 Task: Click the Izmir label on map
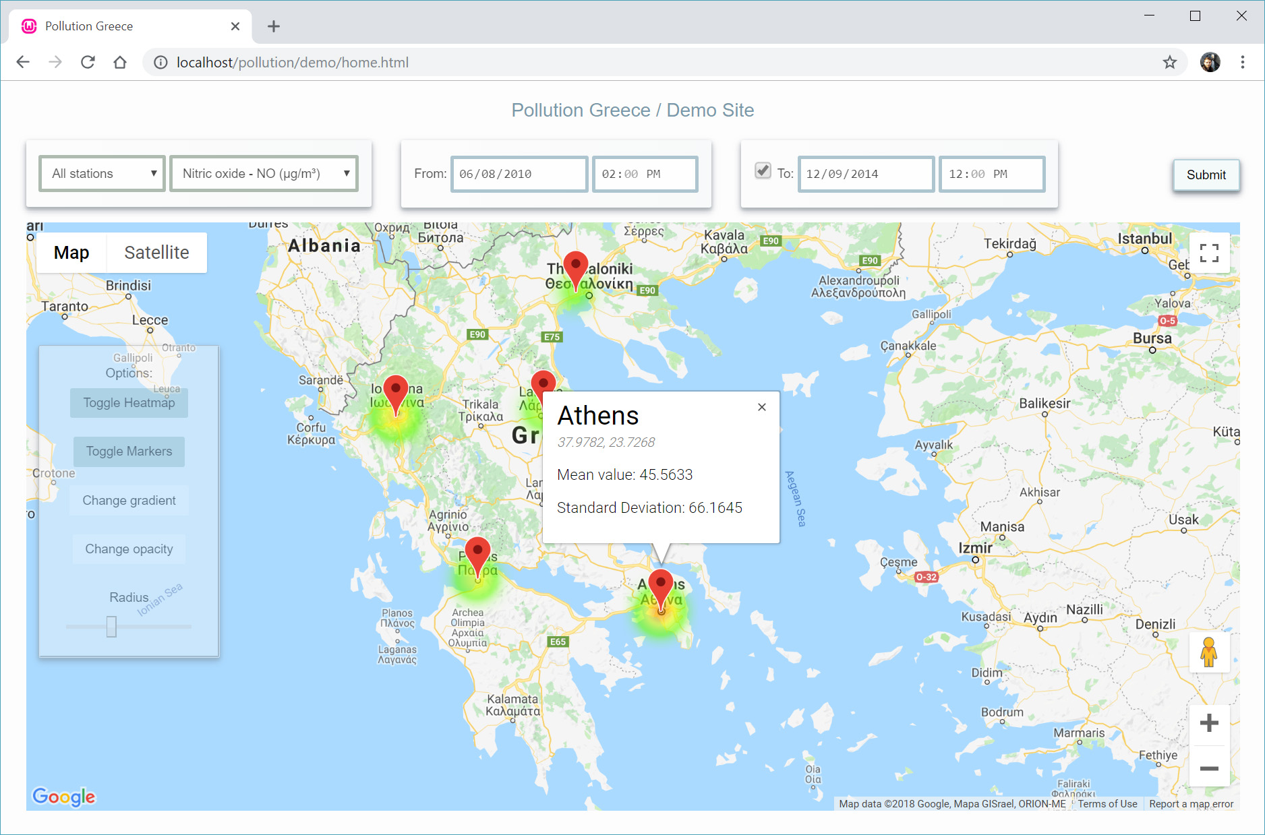click(975, 548)
